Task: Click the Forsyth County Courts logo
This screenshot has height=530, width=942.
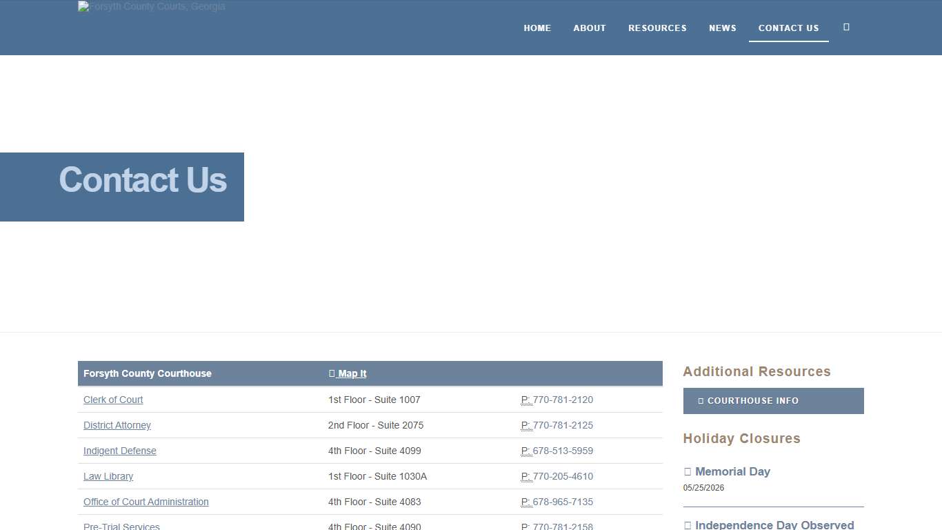Action: click(150, 7)
